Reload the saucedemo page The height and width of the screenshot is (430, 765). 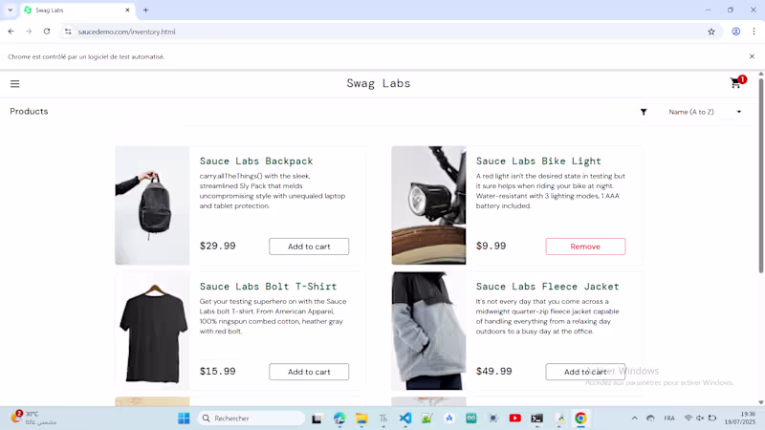click(47, 32)
